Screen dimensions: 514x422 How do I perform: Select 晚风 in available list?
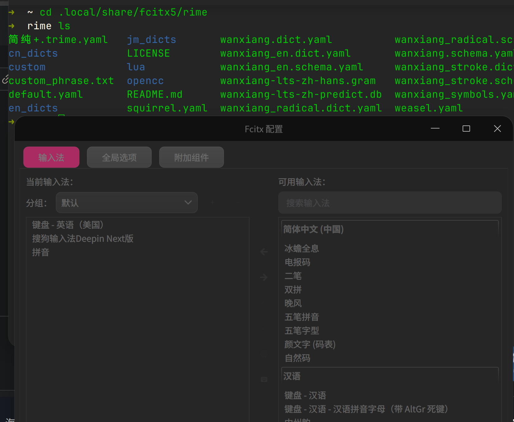[x=390, y=303]
